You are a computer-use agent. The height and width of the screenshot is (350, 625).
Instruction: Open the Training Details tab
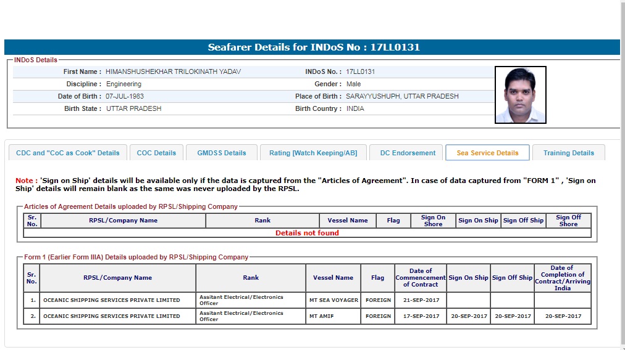[568, 153]
